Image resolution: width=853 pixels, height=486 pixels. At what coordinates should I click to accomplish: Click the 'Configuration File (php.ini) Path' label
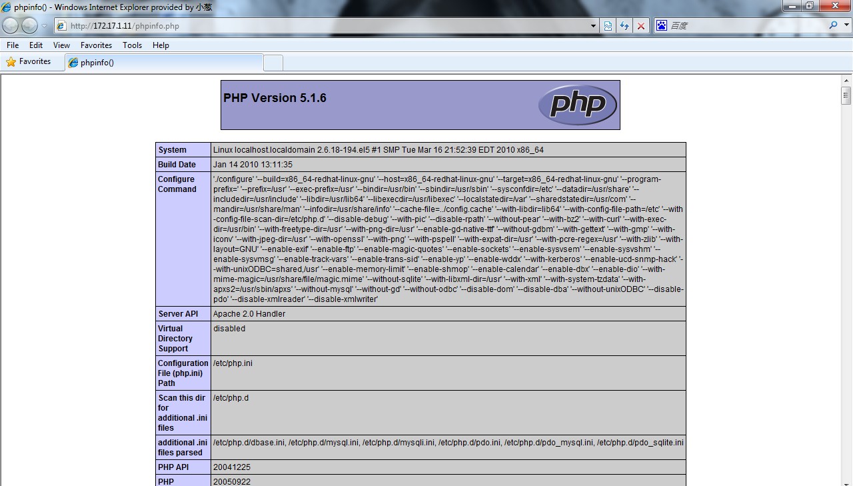(x=183, y=373)
